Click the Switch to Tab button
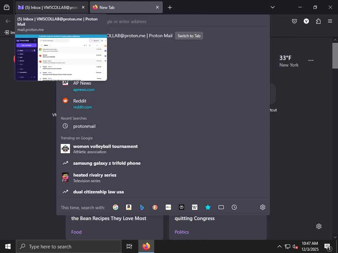This screenshot has height=253, width=338. [189, 36]
